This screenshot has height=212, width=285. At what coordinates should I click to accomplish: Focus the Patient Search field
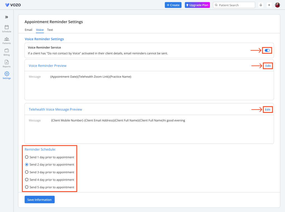(234, 5)
